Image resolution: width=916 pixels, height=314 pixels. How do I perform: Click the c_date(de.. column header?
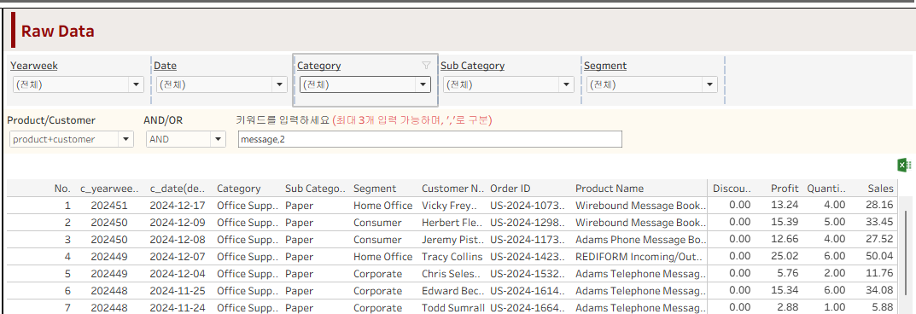tap(178, 189)
